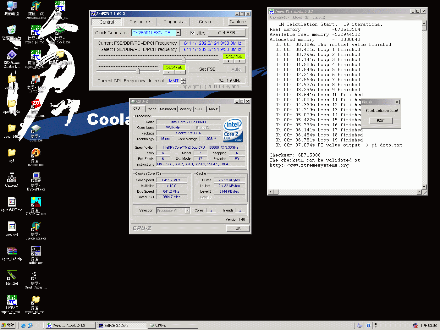Launch the ORTHOS.exe shortcut
The image size is (440, 330).
tap(36, 206)
